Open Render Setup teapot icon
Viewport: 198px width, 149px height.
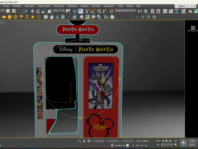[x=190, y=11]
